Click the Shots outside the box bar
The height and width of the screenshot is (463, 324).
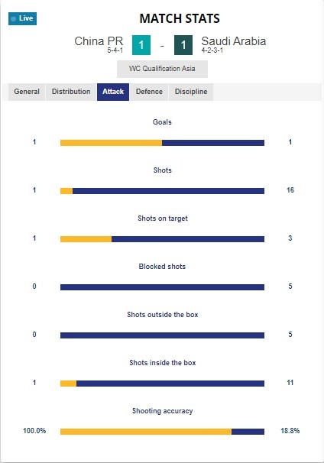click(x=162, y=335)
